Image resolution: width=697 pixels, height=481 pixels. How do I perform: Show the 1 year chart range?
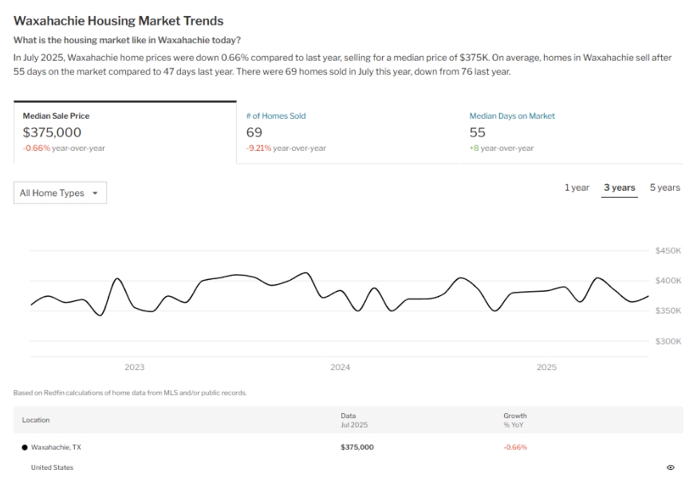(x=577, y=187)
